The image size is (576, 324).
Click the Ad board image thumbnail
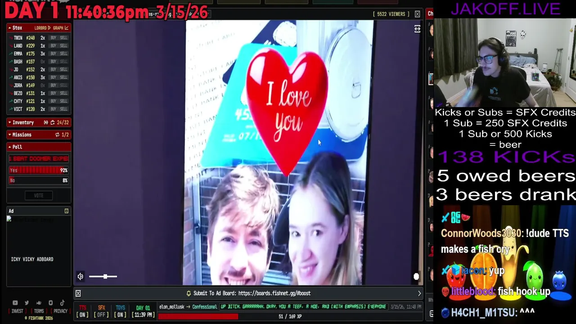point(9,220)
